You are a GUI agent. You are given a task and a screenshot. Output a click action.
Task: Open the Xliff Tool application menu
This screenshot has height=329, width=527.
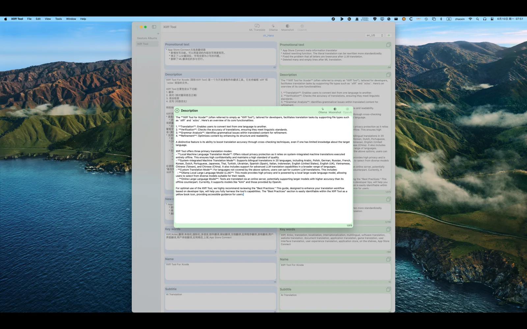coord(17,19)
